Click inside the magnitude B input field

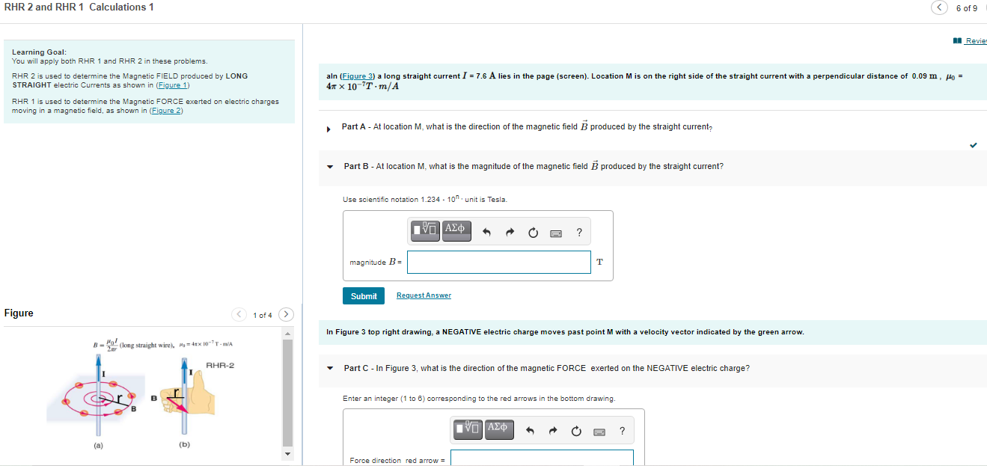[498, 262]
